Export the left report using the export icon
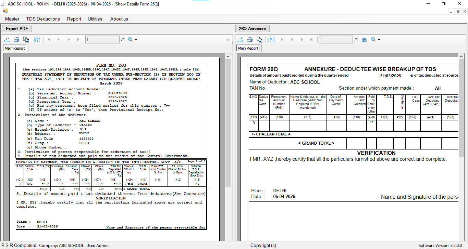The image size is (468, 249). click(x=7, y=39)
